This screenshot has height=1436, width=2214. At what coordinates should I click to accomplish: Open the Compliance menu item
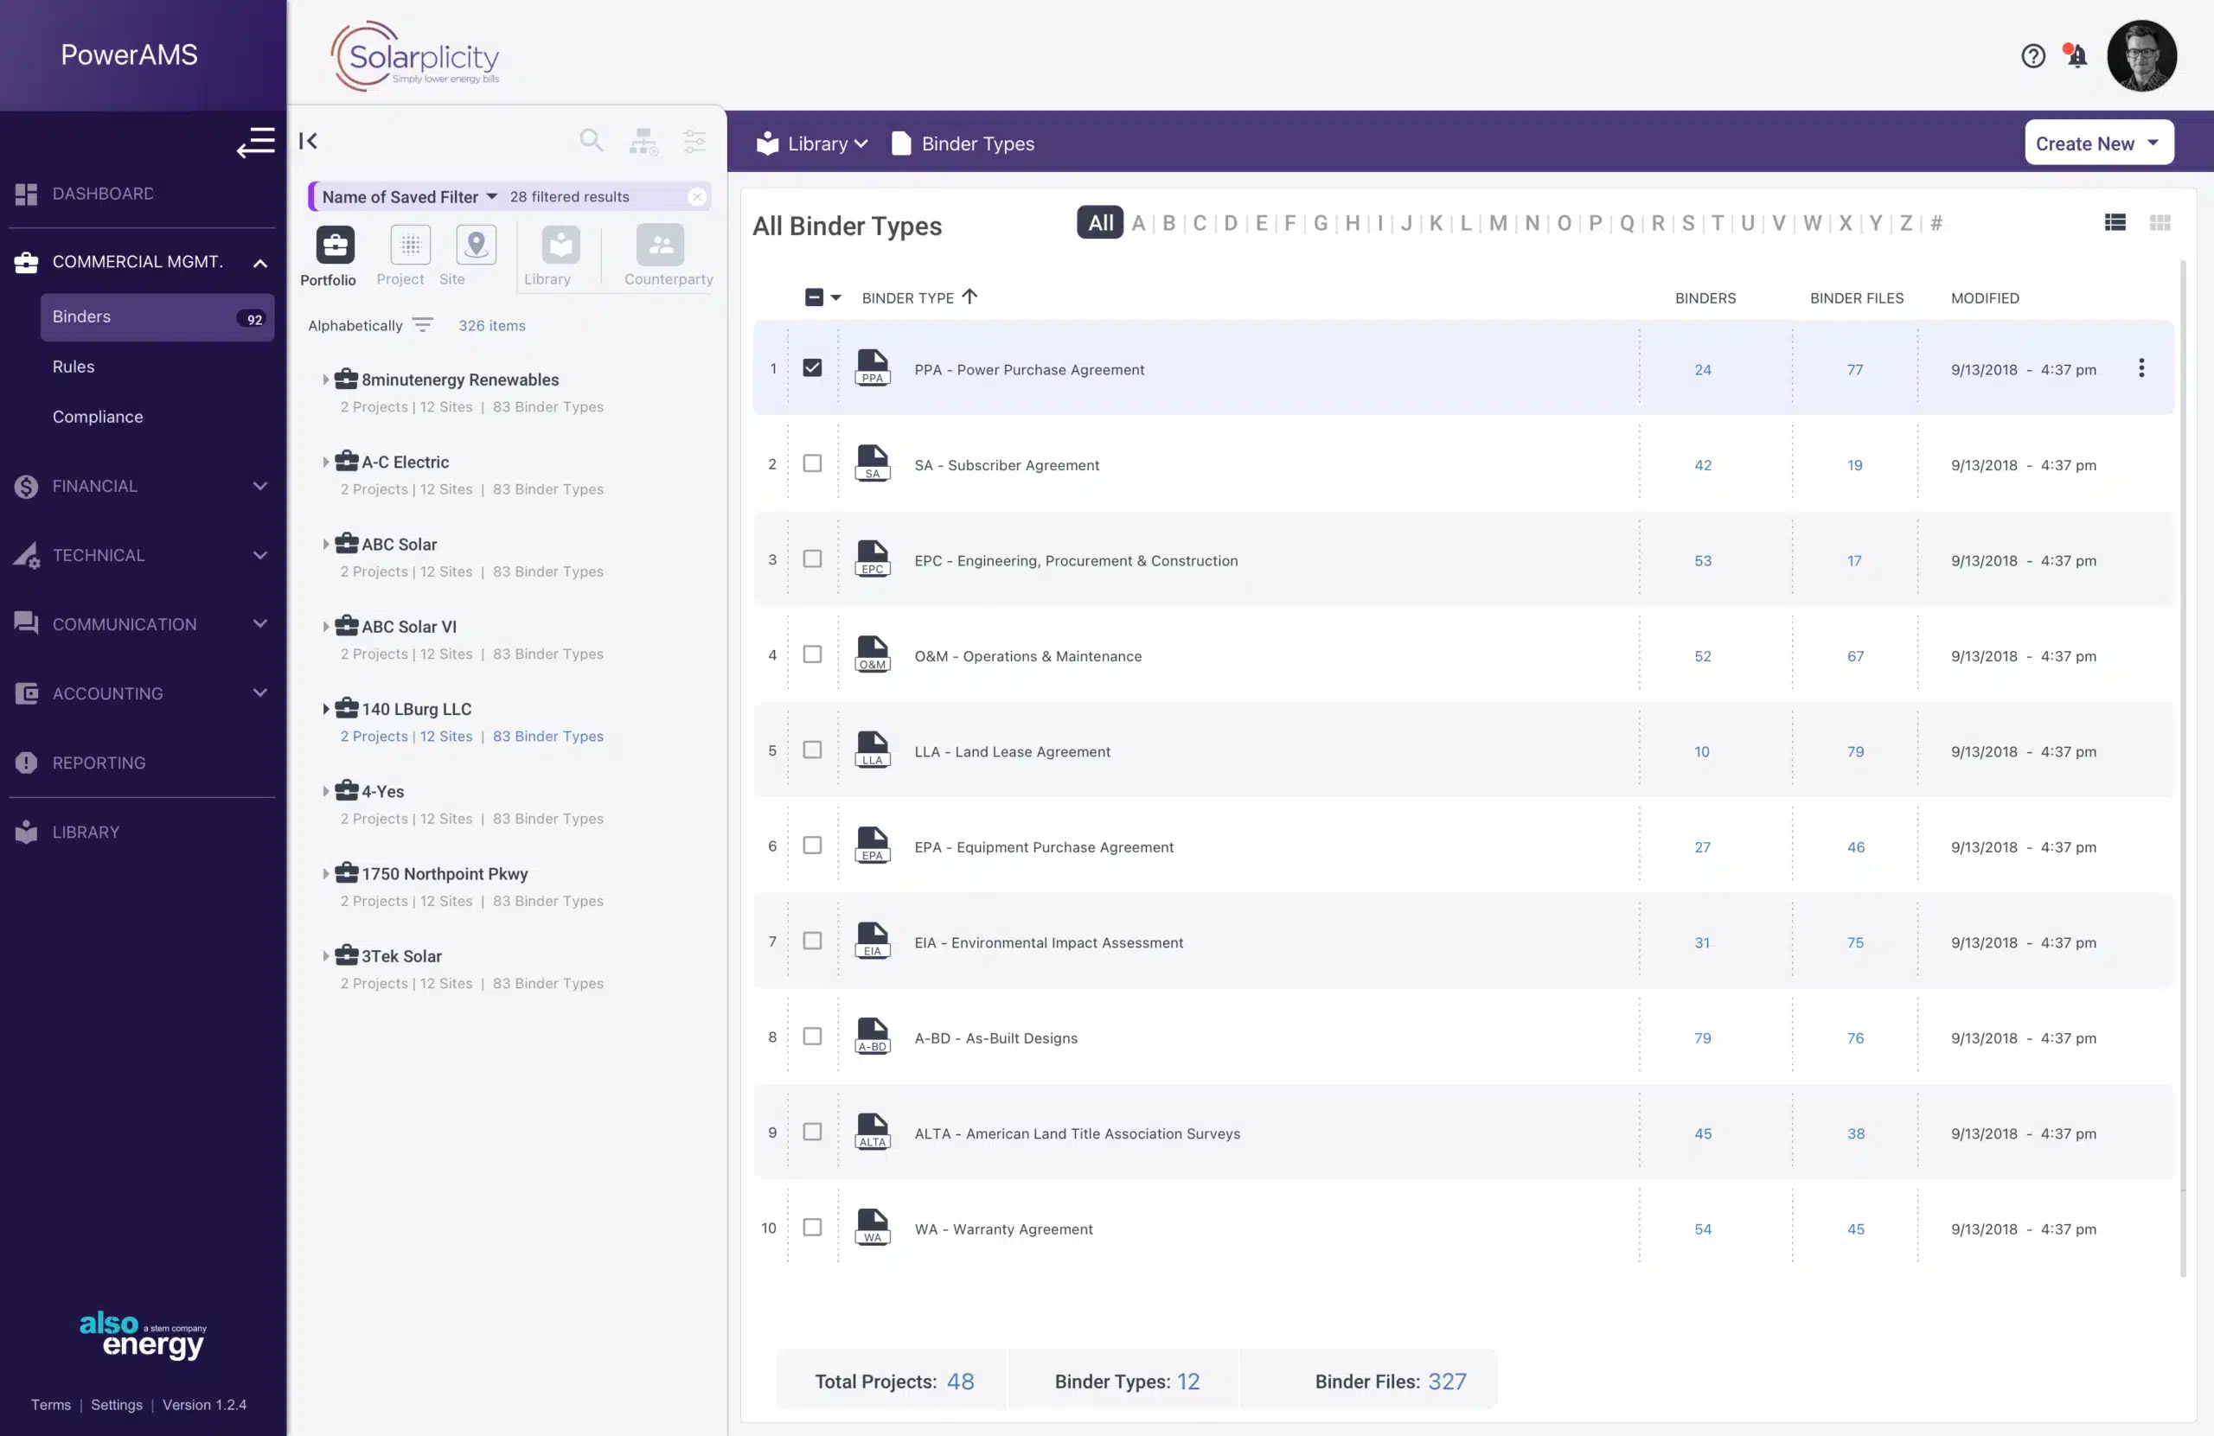click(98, 417)
